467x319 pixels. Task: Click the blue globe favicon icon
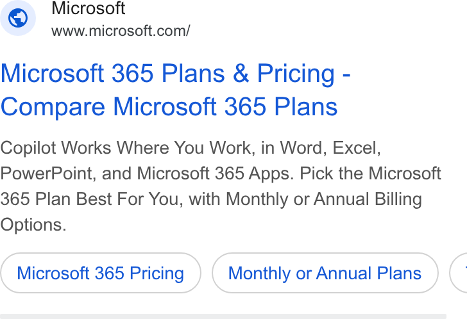click(x=18, y=18)
